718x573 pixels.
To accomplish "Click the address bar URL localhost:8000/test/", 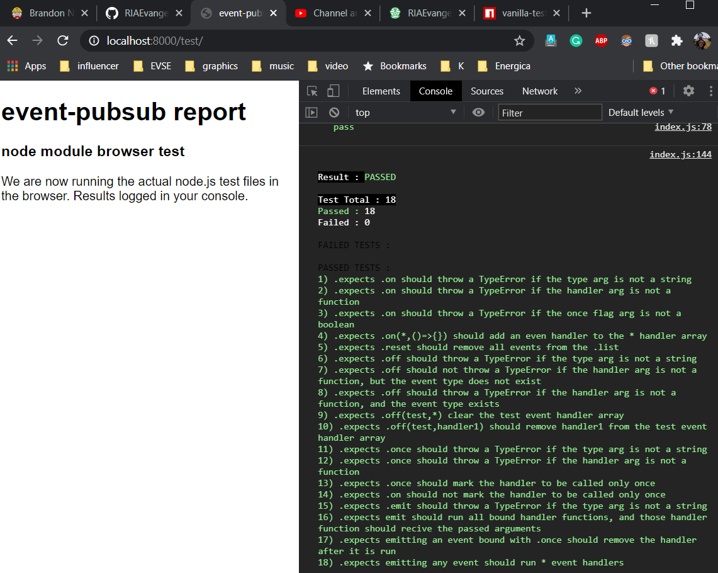I will [x=155, y=41].
